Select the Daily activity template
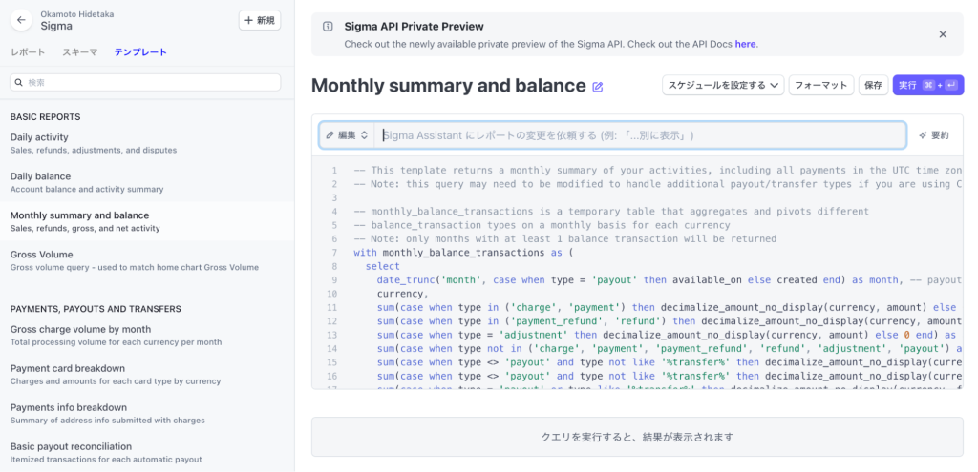Image resolution: width=978 pixels, height=472 pixels. click(147, 143)
